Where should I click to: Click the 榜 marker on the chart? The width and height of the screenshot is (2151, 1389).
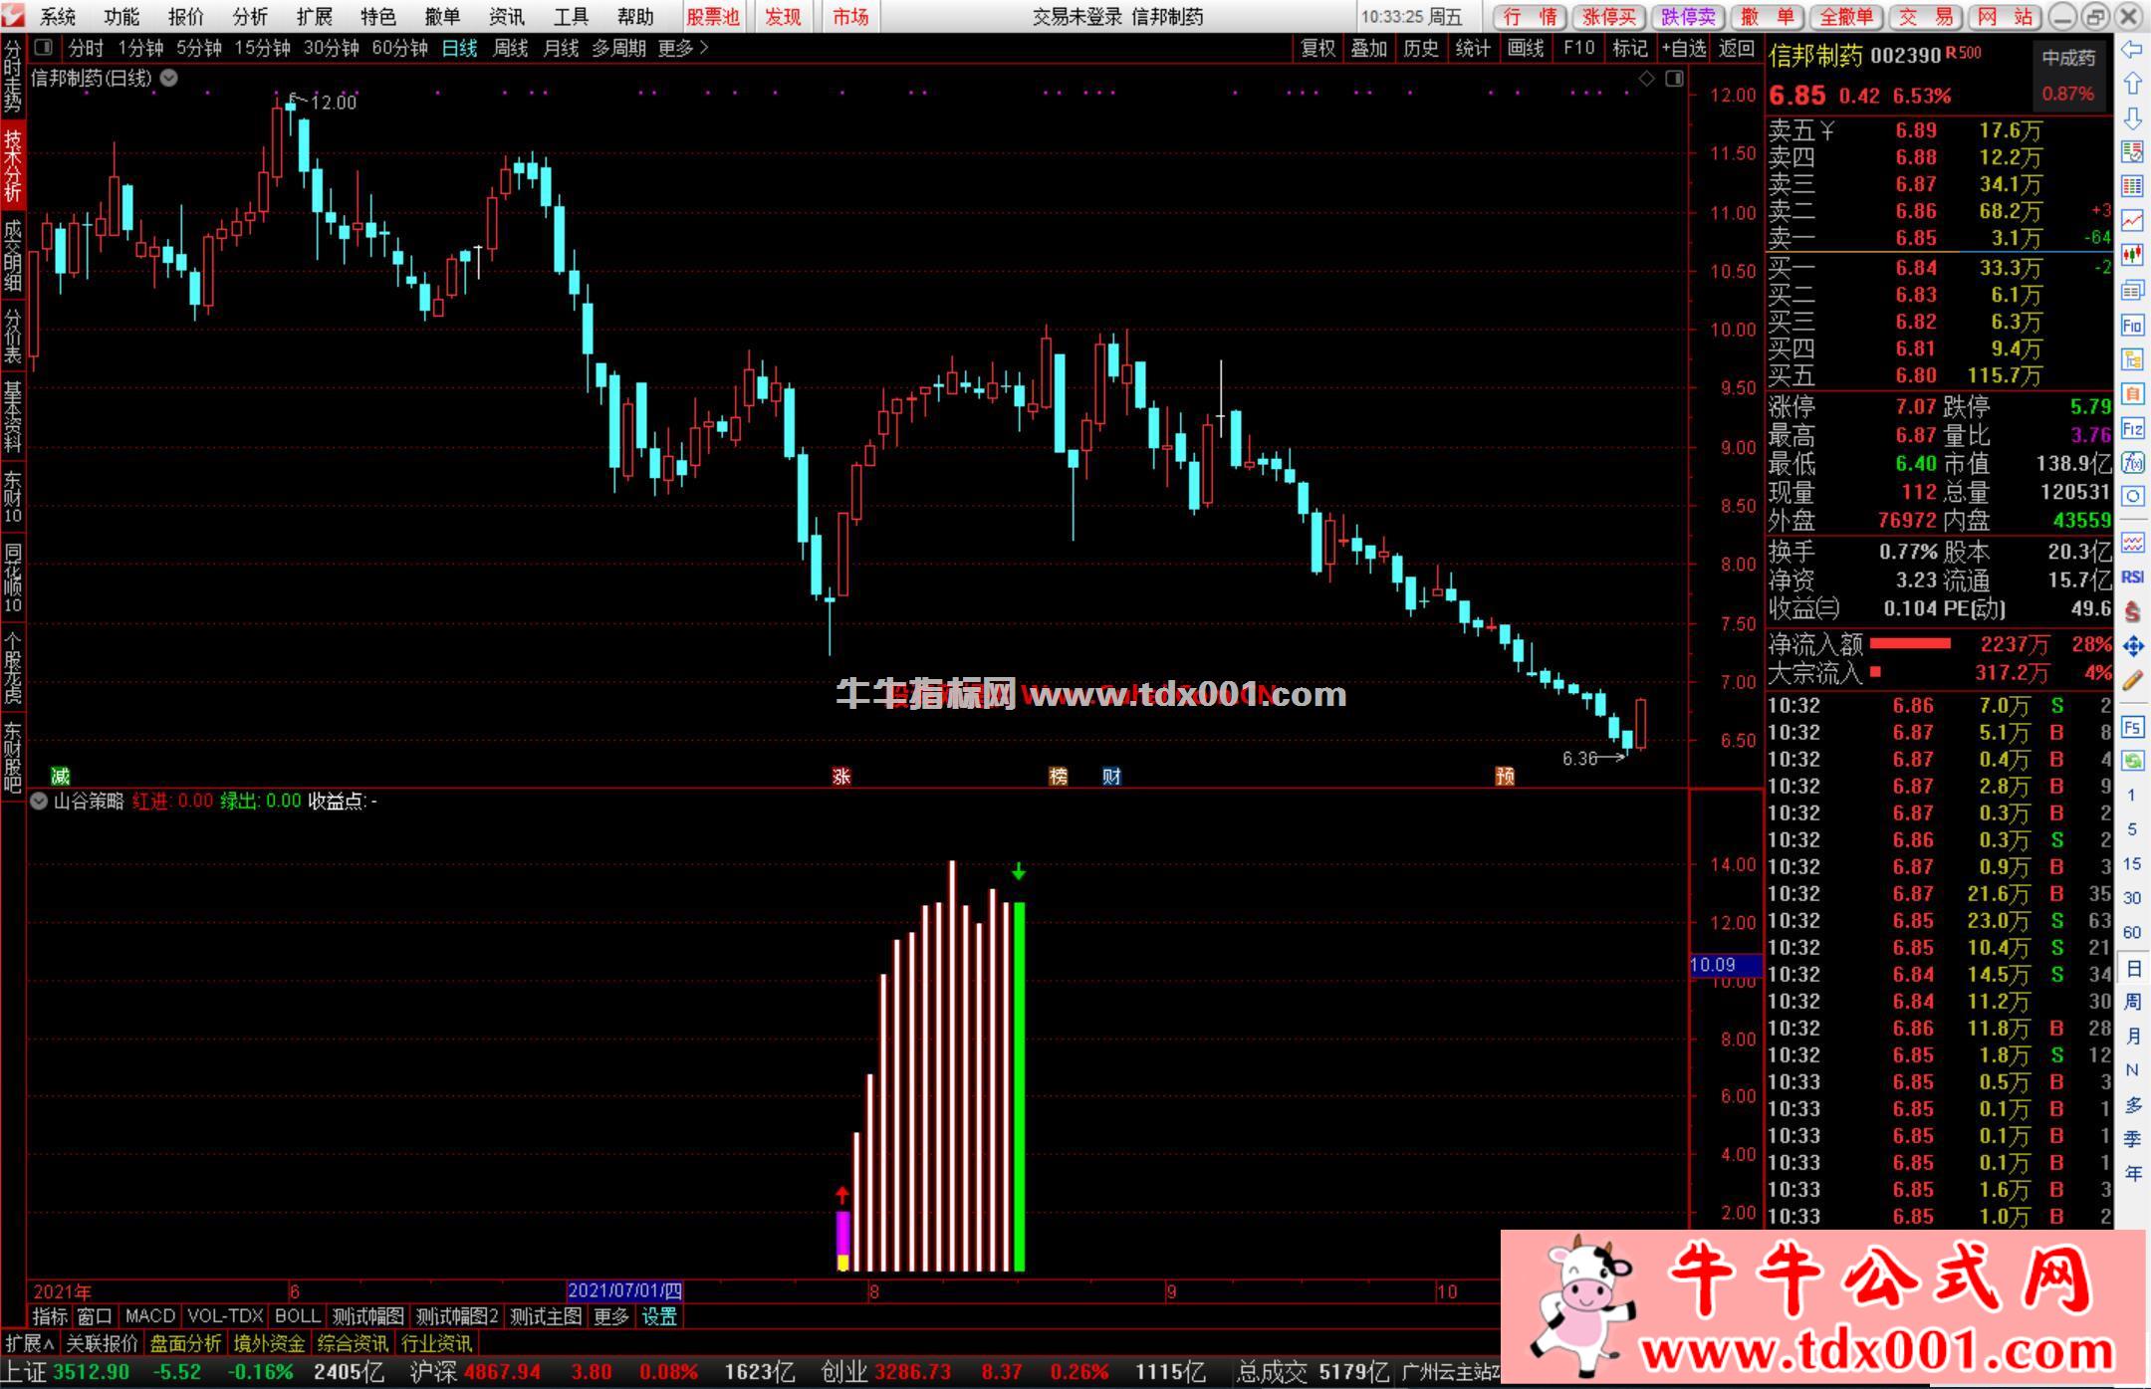pos(1058,777)
